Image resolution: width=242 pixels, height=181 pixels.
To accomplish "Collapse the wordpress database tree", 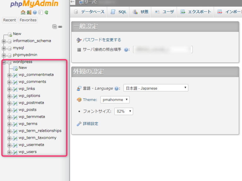I will coord(4,62).
